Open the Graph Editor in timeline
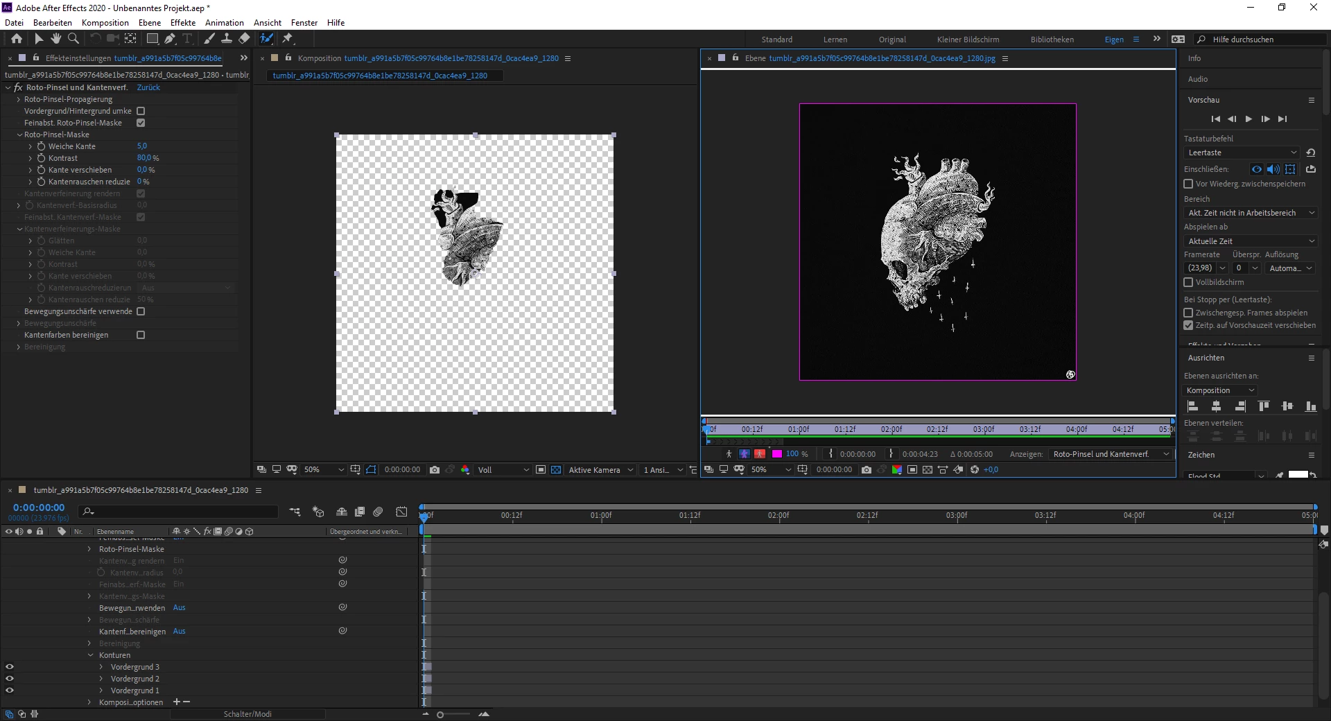This screenshot has height=721, width=1331. pos(401,512)
